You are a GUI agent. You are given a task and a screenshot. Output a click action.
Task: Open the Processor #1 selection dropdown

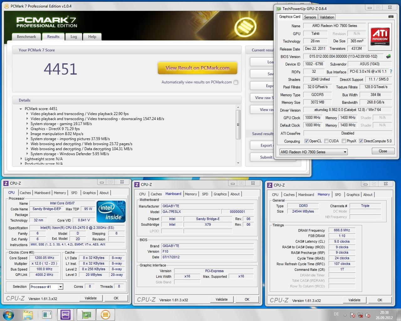coord(46,287)
